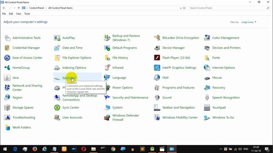Image resolution: width=273 pixels, height=153 pixels.
Task: Open the Windows Start button
Action: pyautogui.click(x=5, y=149)
